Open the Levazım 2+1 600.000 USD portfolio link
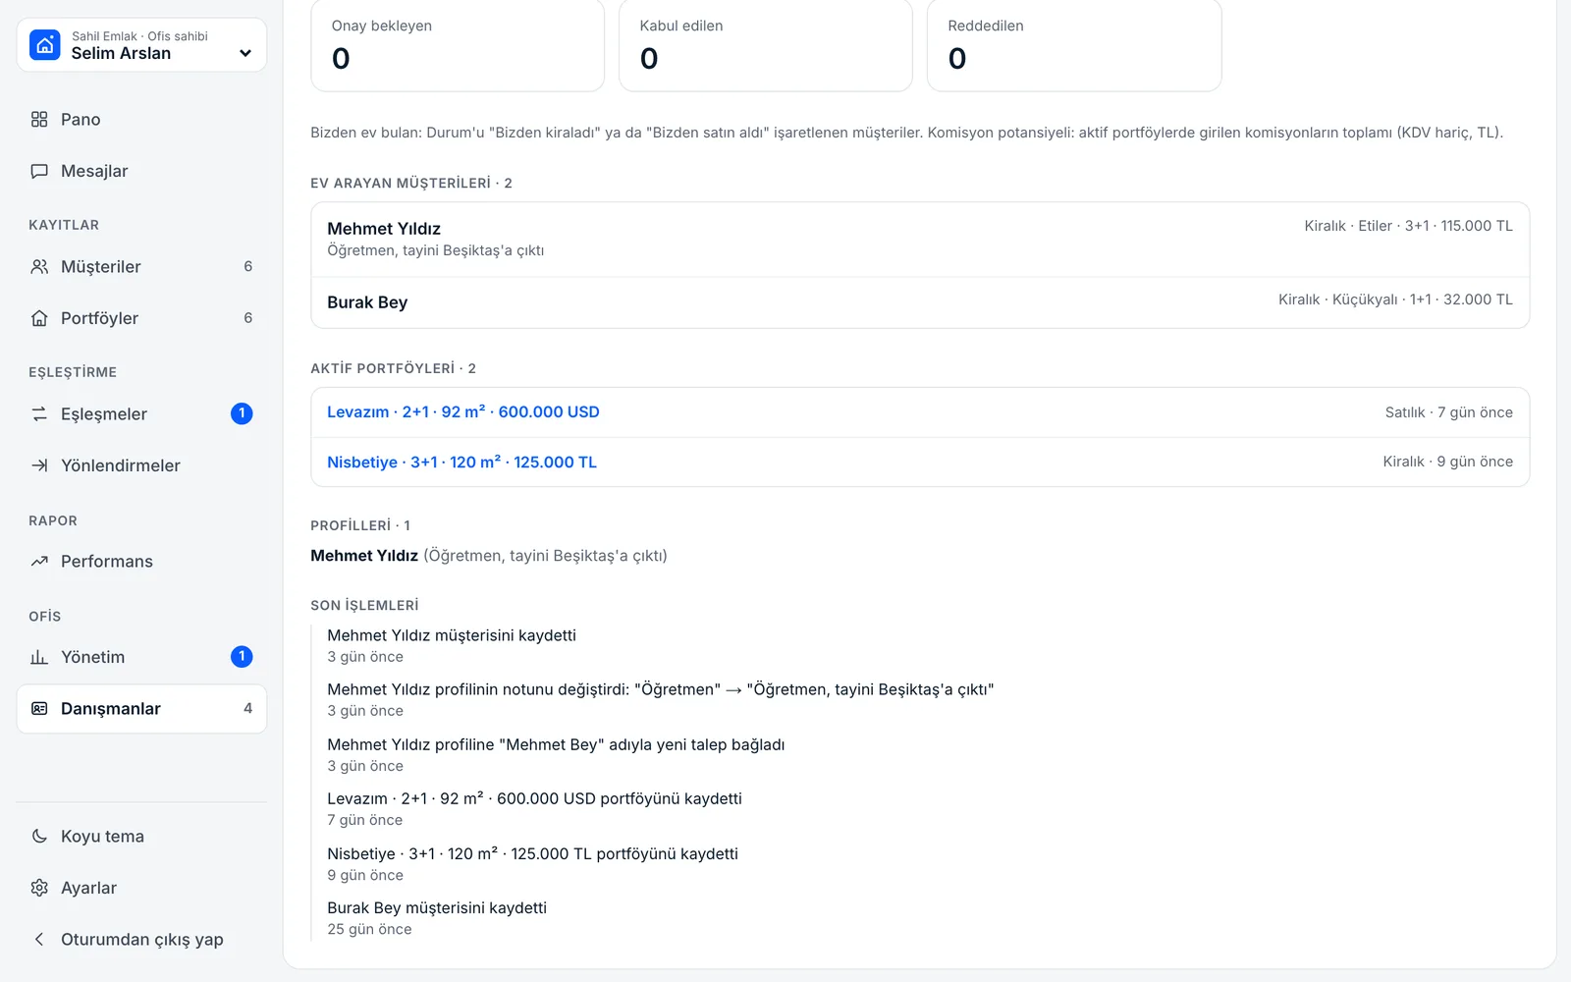This screenshot has height=982, width=1571. tap(463, 411)
